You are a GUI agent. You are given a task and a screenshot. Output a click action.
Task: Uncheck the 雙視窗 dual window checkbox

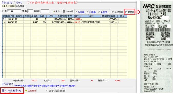[126, 12]
